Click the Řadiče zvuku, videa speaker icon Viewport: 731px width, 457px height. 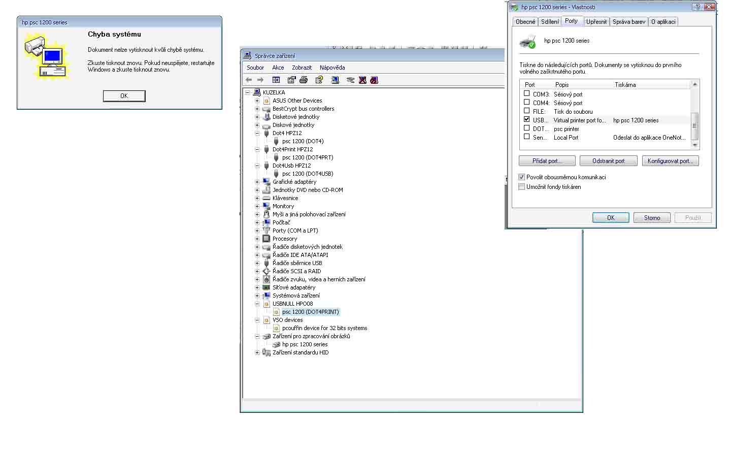(x=267, y=279)
